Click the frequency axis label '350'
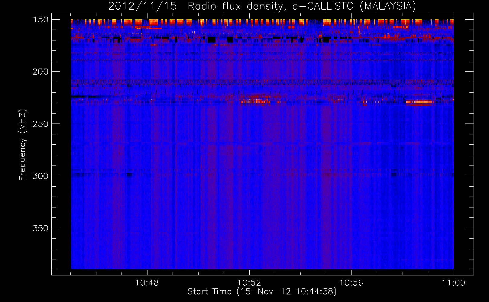Viewport: 489px width, 302px height. click(x=40, y=228)
